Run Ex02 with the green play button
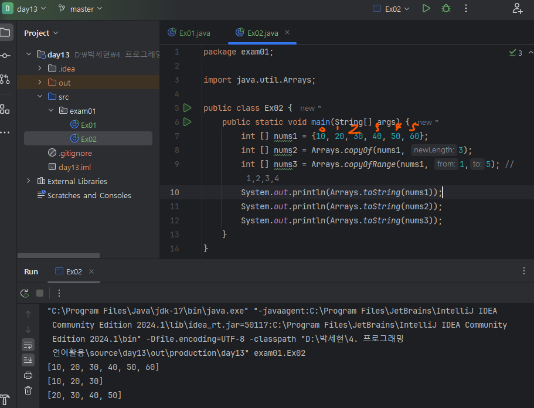Image resolution: width=534 pixels, height=408 pixels. pos(426,8)
